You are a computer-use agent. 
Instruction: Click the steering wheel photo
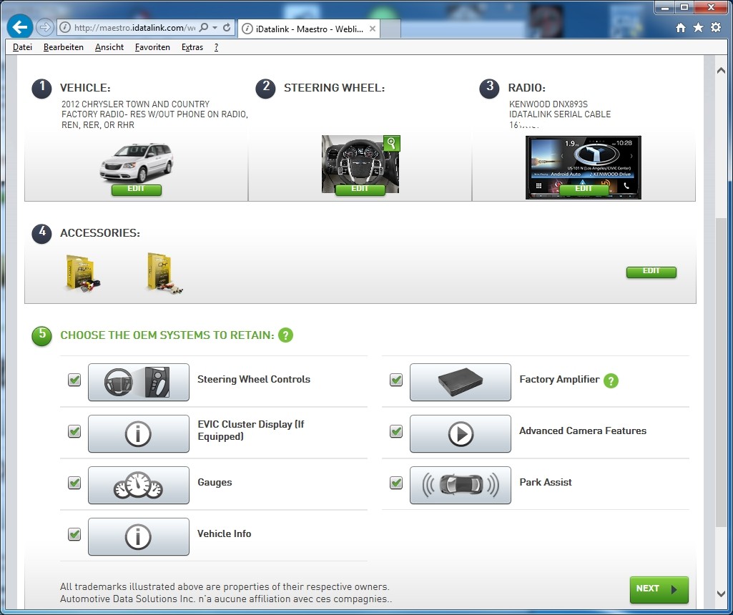pos(360,164)
